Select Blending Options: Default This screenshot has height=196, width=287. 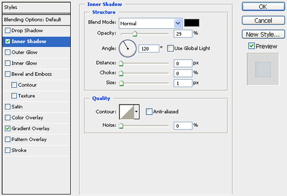pos(36,20)
